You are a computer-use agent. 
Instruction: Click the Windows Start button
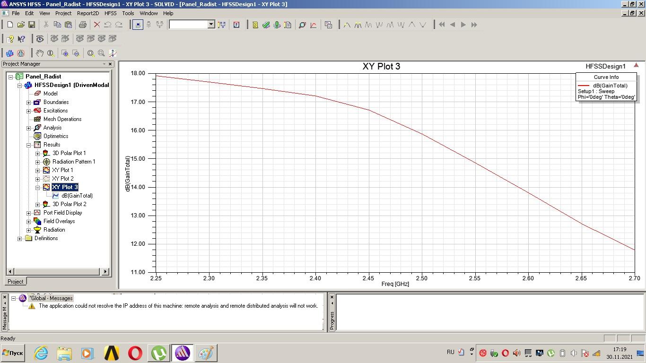point(13,353)
